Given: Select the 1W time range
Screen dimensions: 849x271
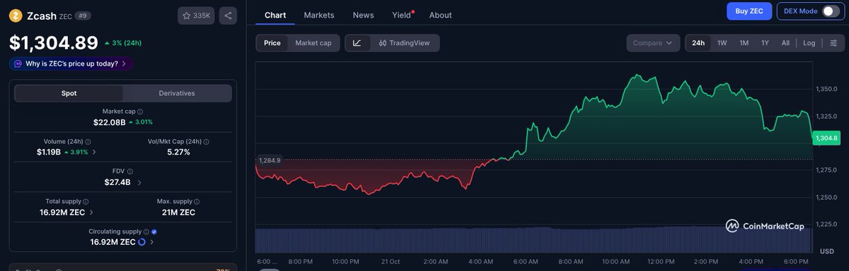Looking at the screenshot, I should tap(722, 43).
